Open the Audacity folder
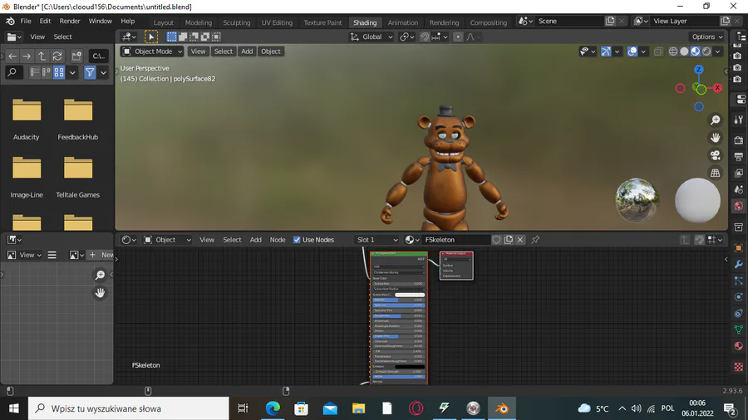The width and height of the screenshot is (748, 420). pyautogui.click(x=27, y=110)
